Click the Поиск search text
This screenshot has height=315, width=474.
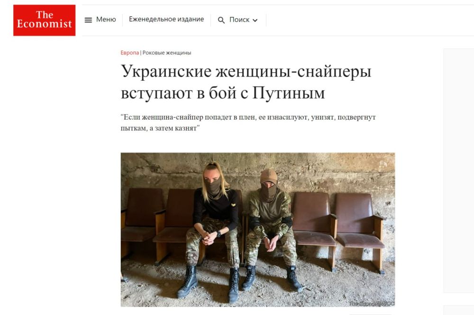click(x=239, y=19)
